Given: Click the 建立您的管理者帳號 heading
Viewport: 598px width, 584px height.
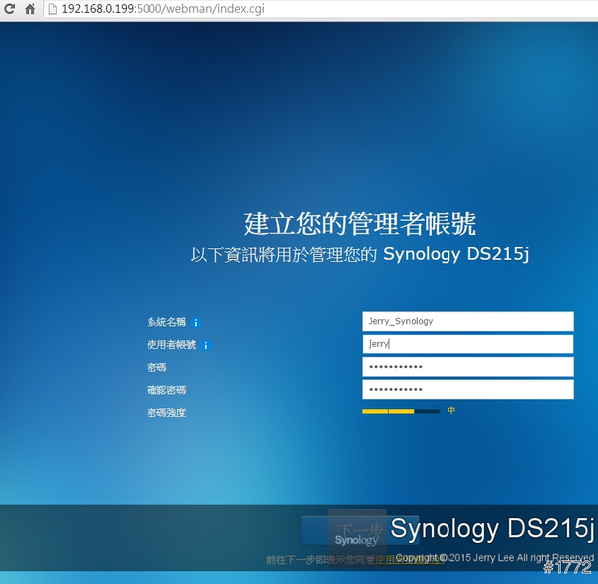Looking at the screenshot, I should coord(360,222).
